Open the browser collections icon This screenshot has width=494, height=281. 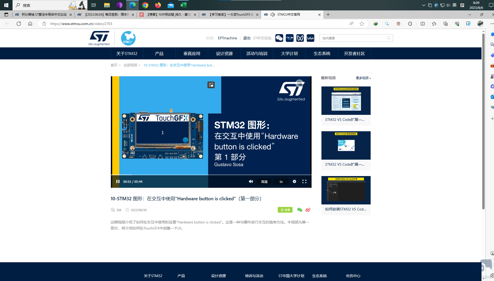pos(446,24)
